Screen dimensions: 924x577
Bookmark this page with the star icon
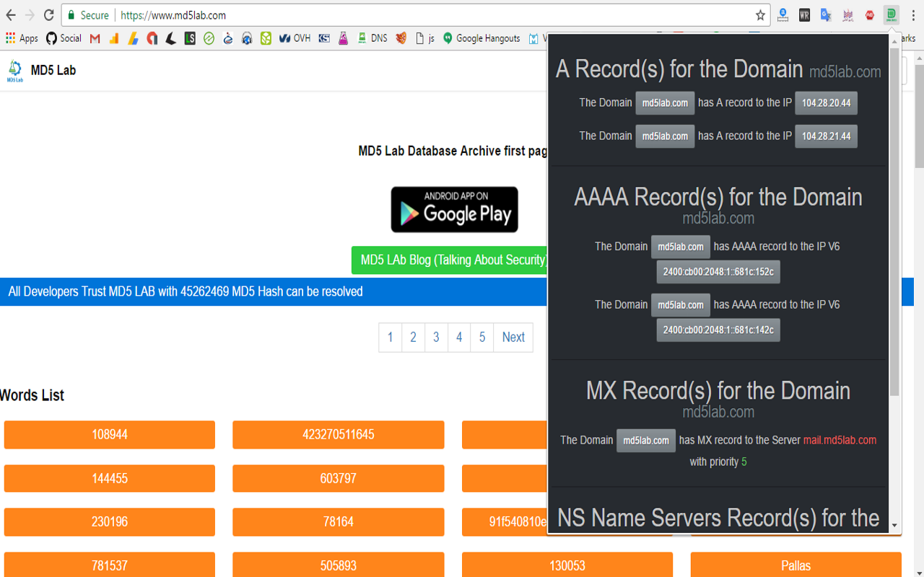(760, 15)
